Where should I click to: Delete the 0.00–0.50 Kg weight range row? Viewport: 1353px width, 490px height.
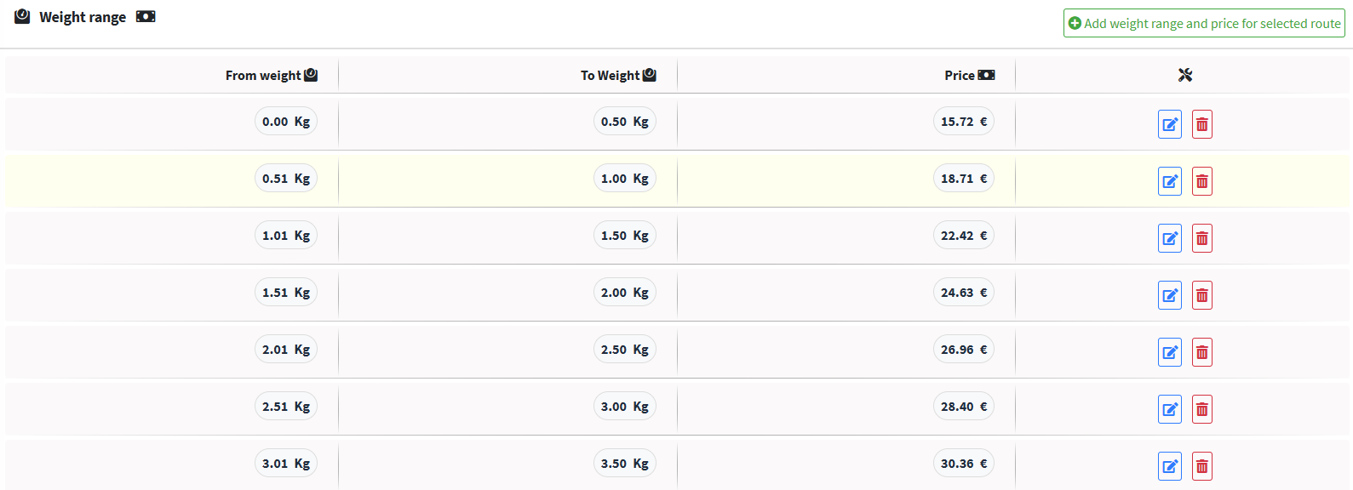point(1201,124)
